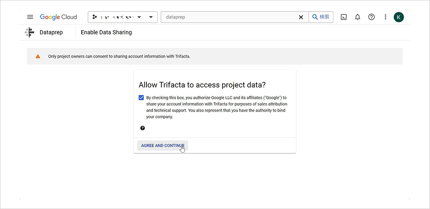This screenshot has width=430, height=209.
Task: Click the Dataprep product name
Action: coord(51,33)
